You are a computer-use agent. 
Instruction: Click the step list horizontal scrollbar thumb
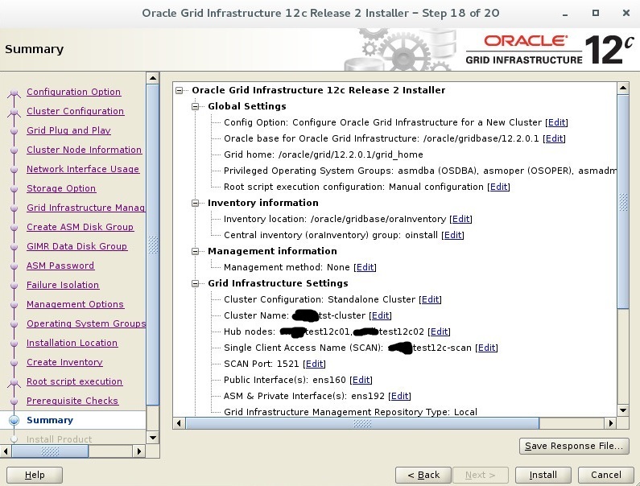click(50, 451)
